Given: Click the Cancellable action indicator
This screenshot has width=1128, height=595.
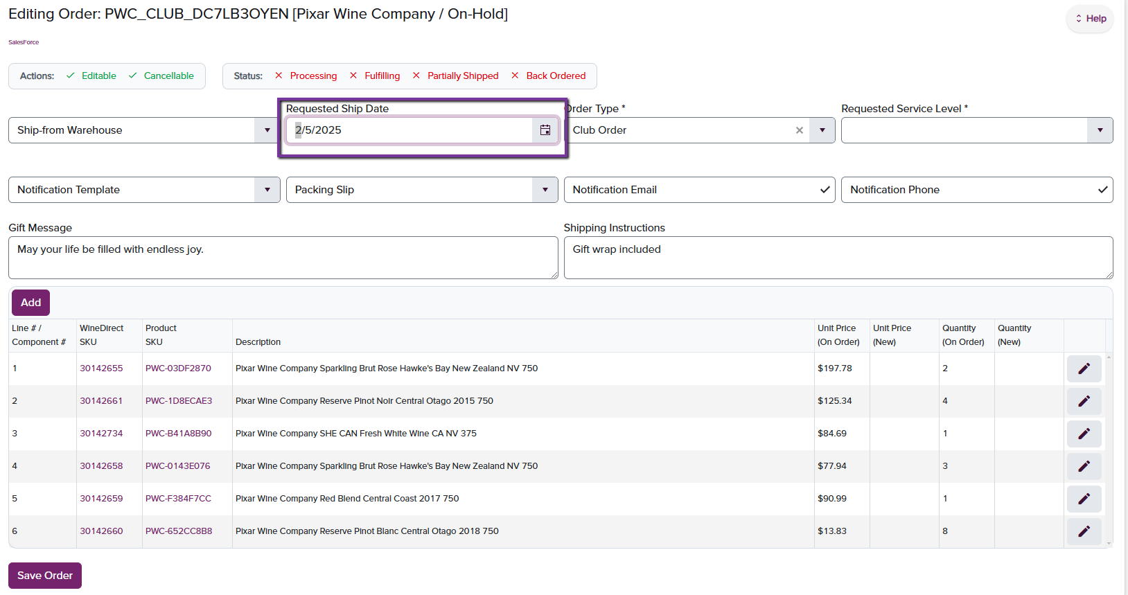Looking at the screenshot, I should (161, 76).
